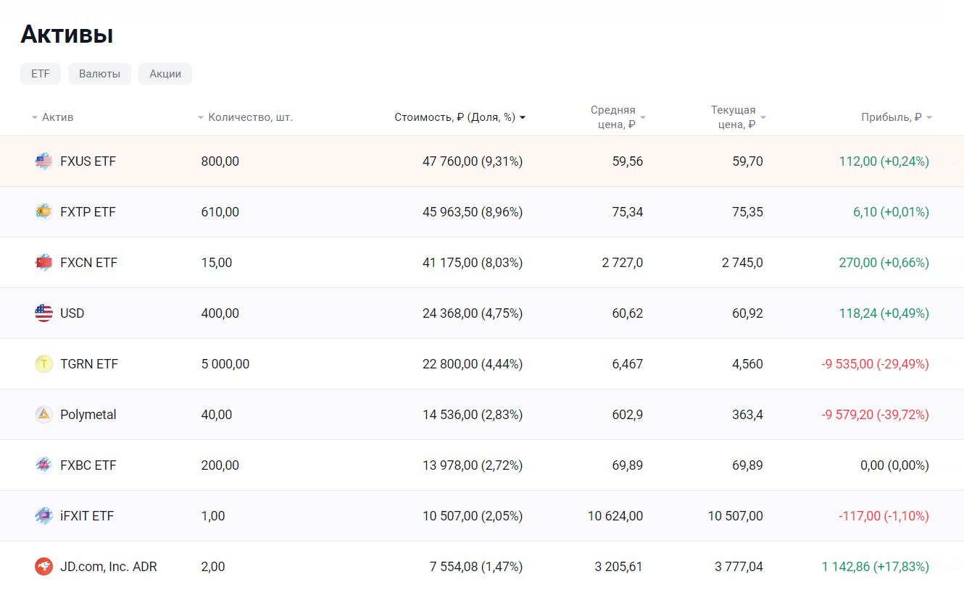Image resolution: width=964 pixels, height=608 pixels.
Task: Open the USD asset name
Action: (72, 313)
